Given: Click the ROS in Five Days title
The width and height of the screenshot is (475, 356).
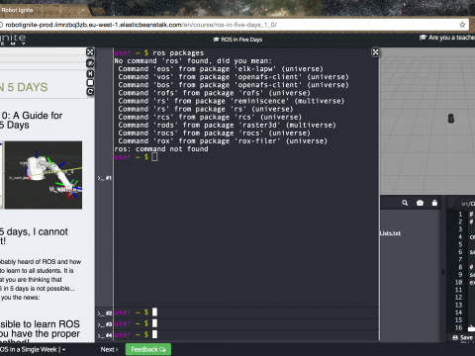Looking at the screenshot, I should [237, 40].
